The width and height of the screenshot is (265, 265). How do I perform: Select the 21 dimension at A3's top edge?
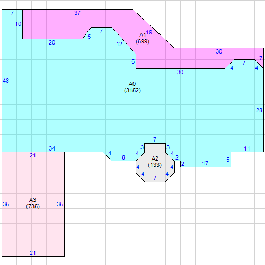coord(33,155)
